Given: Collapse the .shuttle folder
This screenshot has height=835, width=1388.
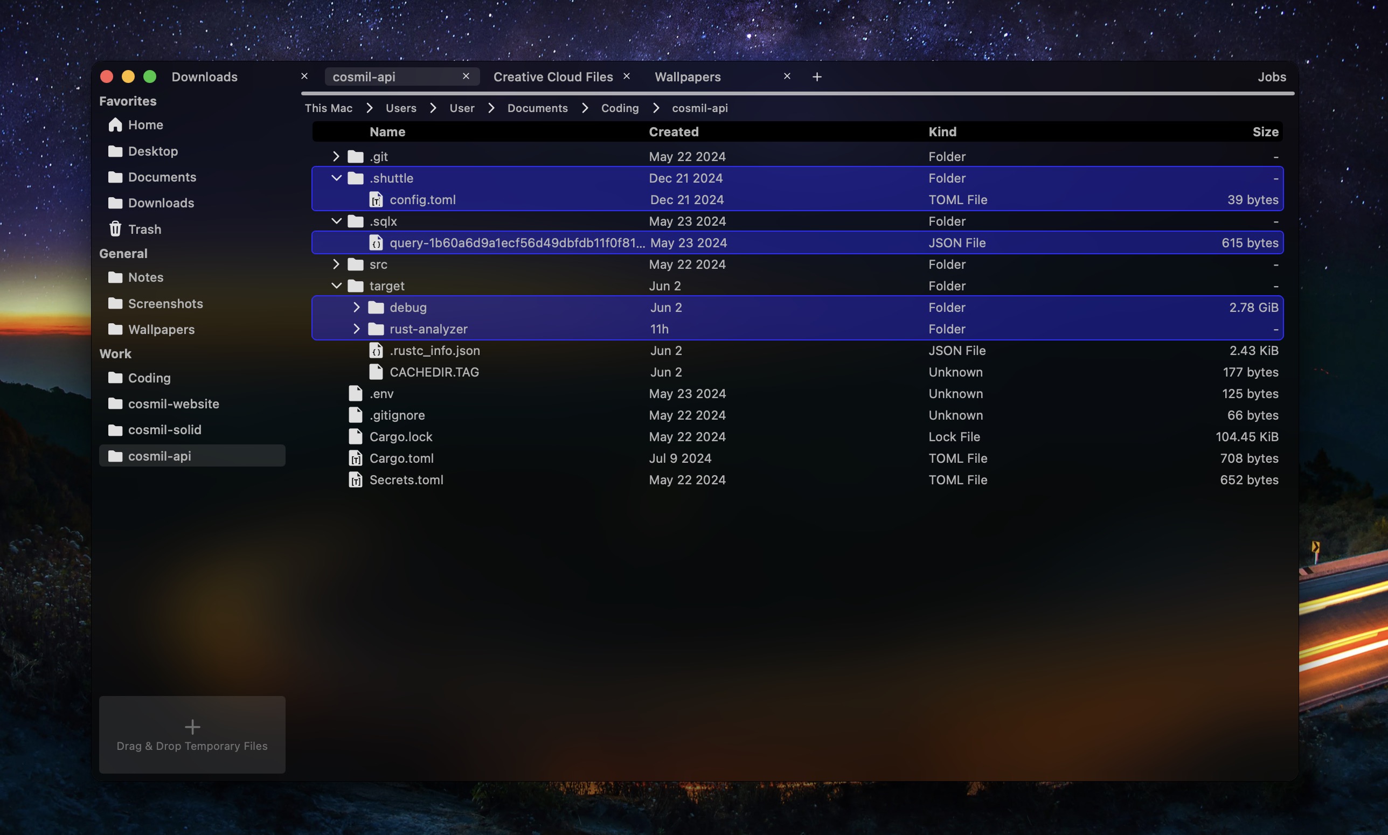Looking at the screenshot, I should tap(336, 178).
